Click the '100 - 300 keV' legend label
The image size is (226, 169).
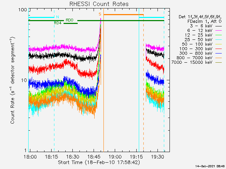click(196, 49)
